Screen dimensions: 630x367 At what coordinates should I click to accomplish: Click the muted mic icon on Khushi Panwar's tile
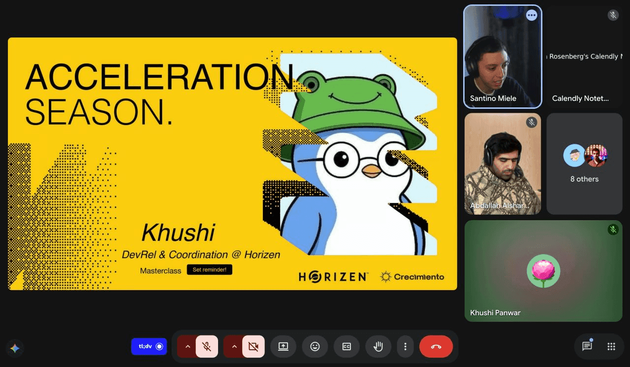[x=613, y=230]
